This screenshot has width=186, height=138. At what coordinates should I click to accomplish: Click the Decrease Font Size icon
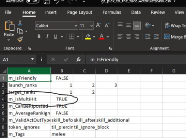click(x=107, y=25)
